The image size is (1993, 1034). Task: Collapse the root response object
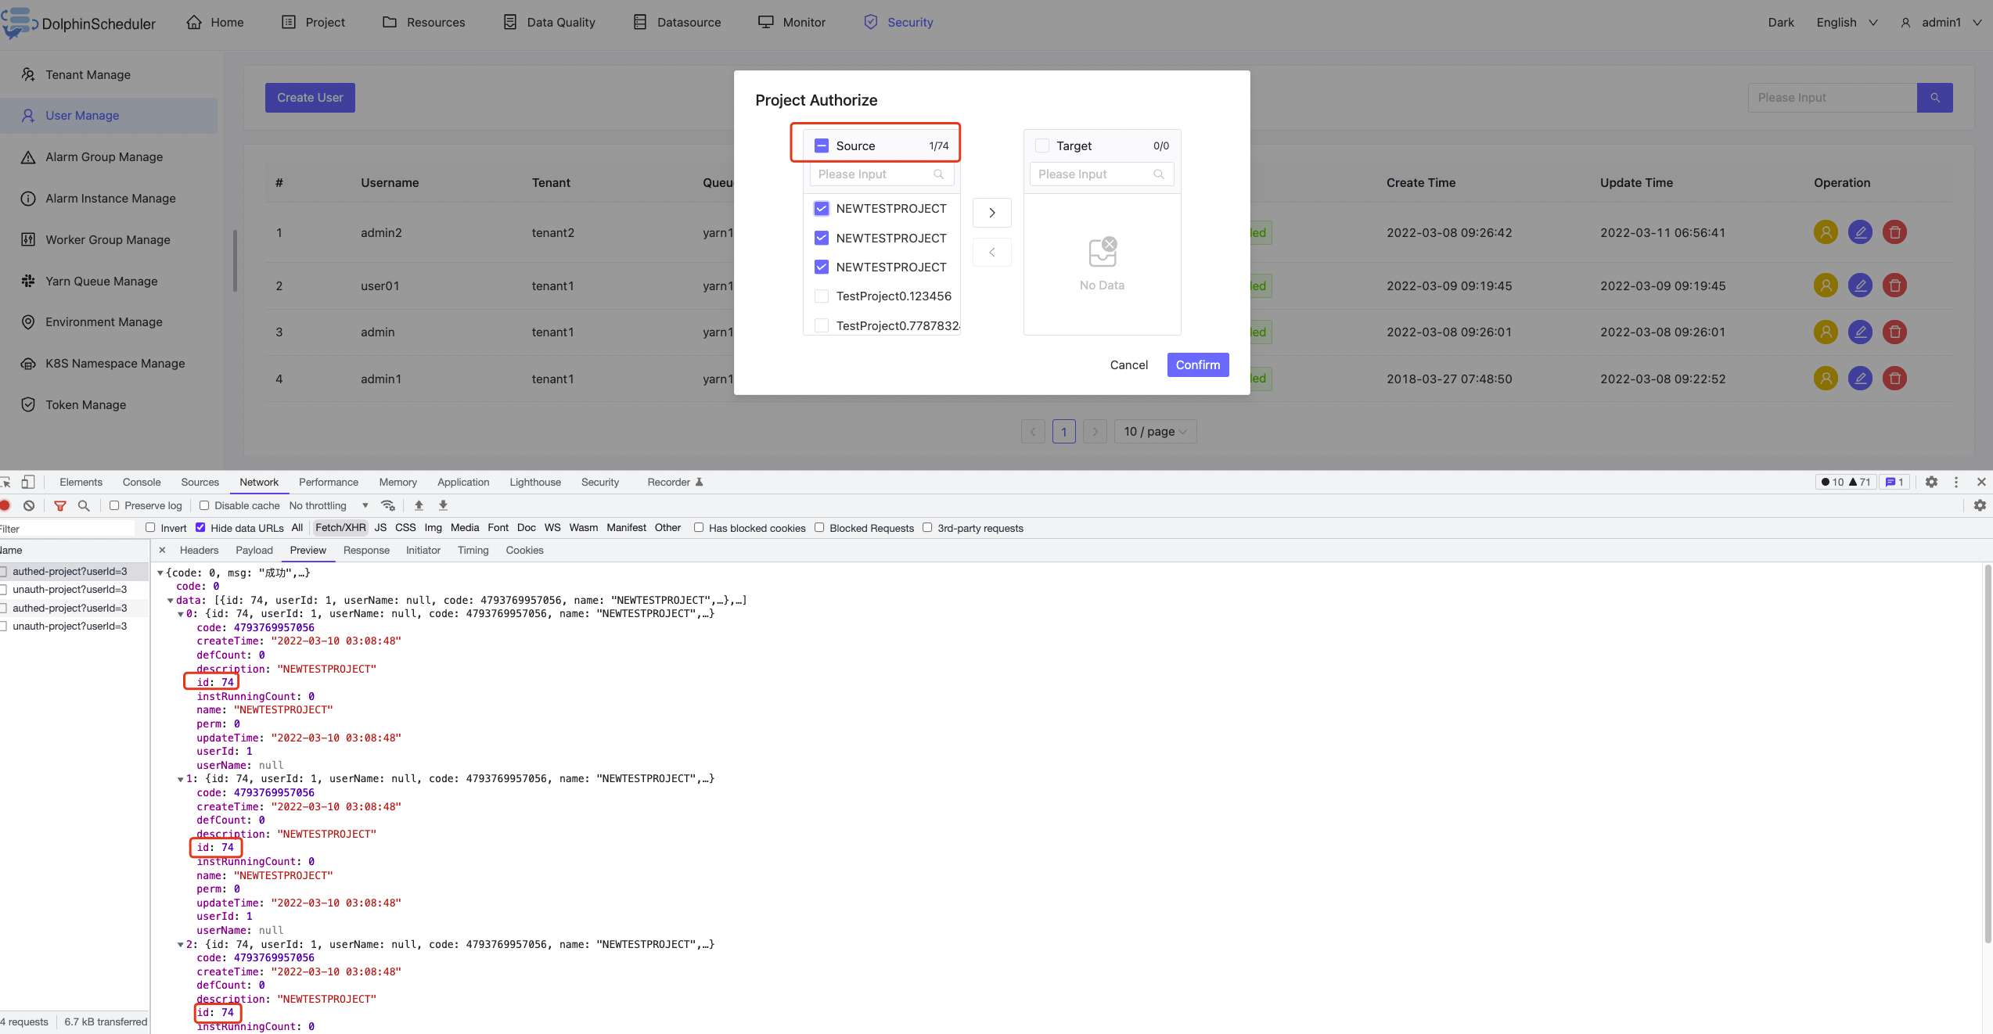[x=160, y=573]
